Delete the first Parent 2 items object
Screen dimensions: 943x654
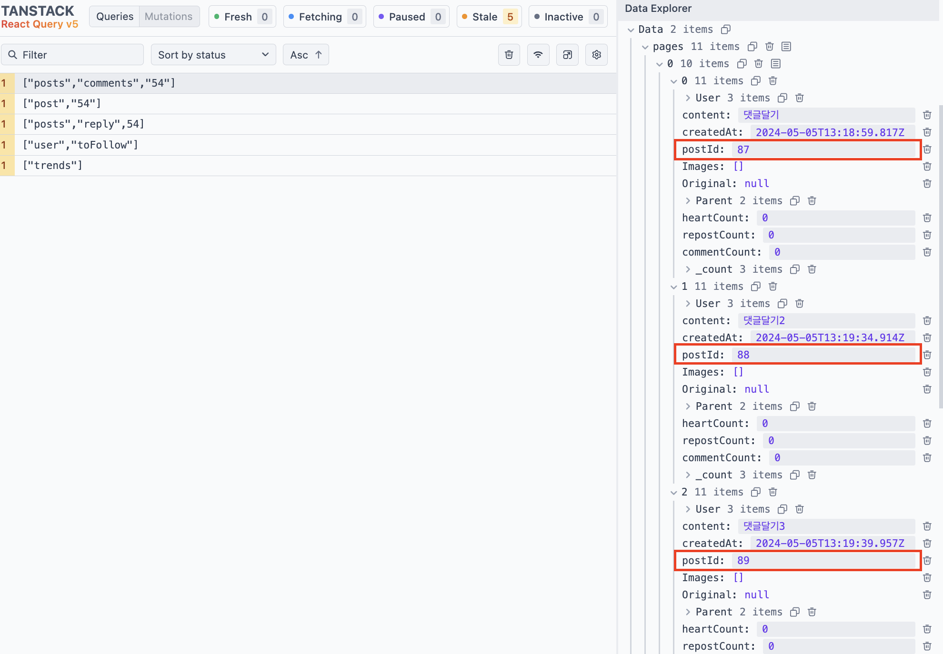point(812,201)
